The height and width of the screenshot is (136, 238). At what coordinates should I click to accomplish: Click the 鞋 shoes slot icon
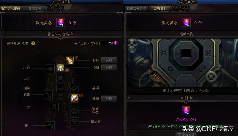point(50,125)
